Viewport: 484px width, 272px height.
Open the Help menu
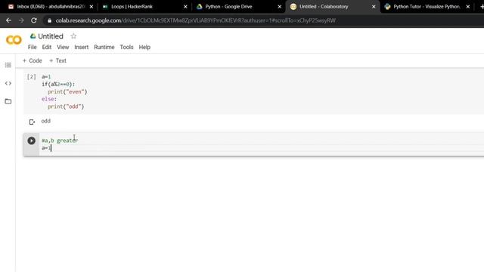pos(144,47)
